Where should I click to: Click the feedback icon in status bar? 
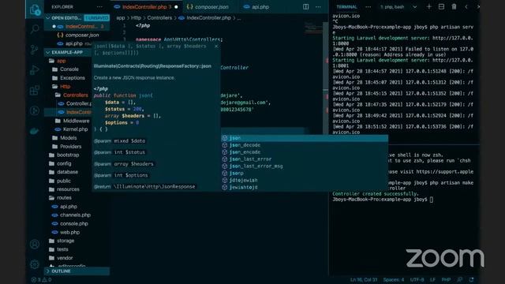coord(459,280)
